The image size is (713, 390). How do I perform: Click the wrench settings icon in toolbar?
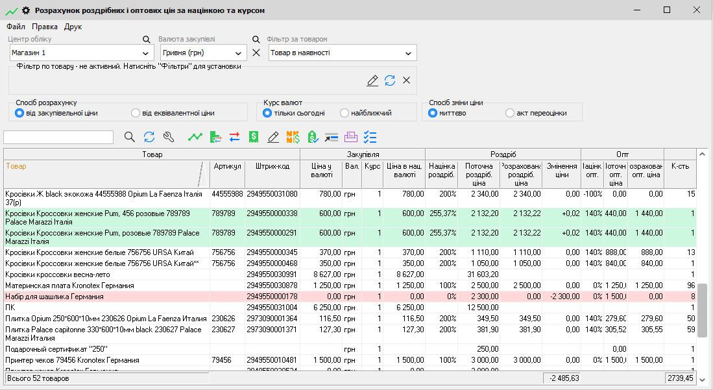(x=169, y=137)
